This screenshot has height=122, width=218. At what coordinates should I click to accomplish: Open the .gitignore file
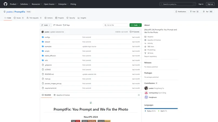[48, 65]
